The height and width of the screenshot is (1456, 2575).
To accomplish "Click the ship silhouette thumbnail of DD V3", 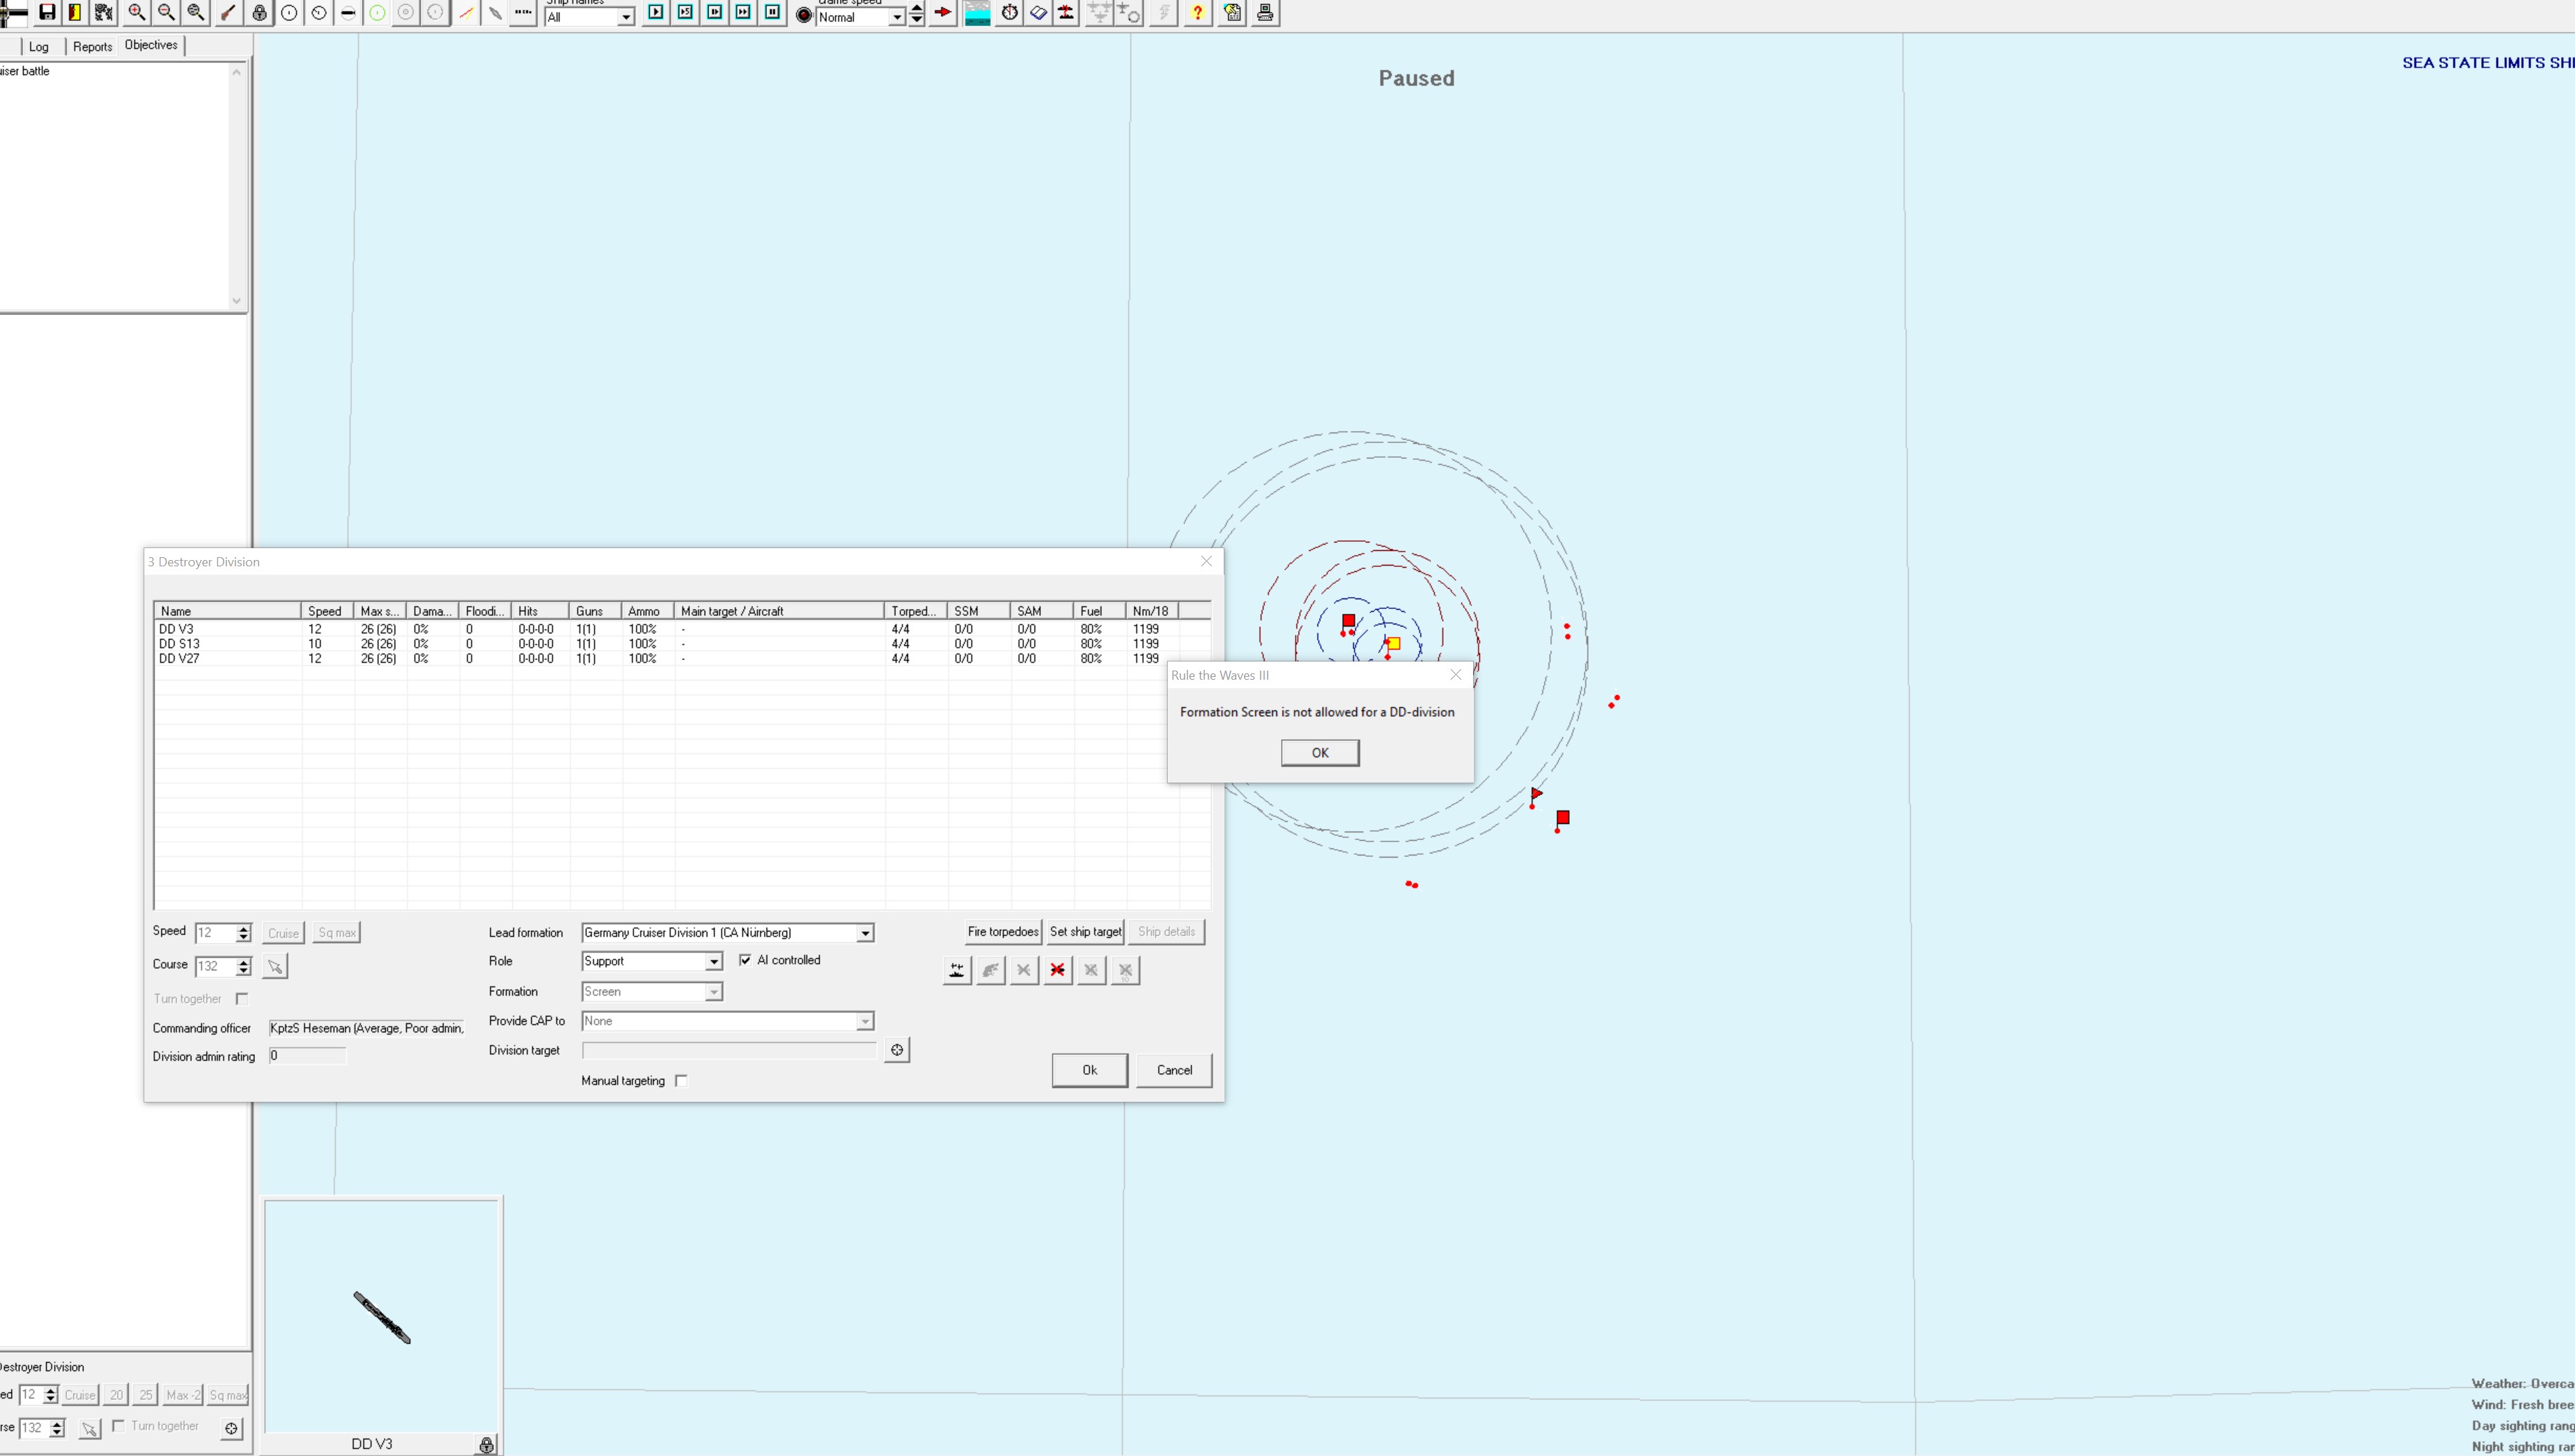I will (381, 1317).
